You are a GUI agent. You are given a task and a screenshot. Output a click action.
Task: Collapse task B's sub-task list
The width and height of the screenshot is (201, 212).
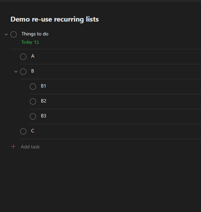point(16,72)
